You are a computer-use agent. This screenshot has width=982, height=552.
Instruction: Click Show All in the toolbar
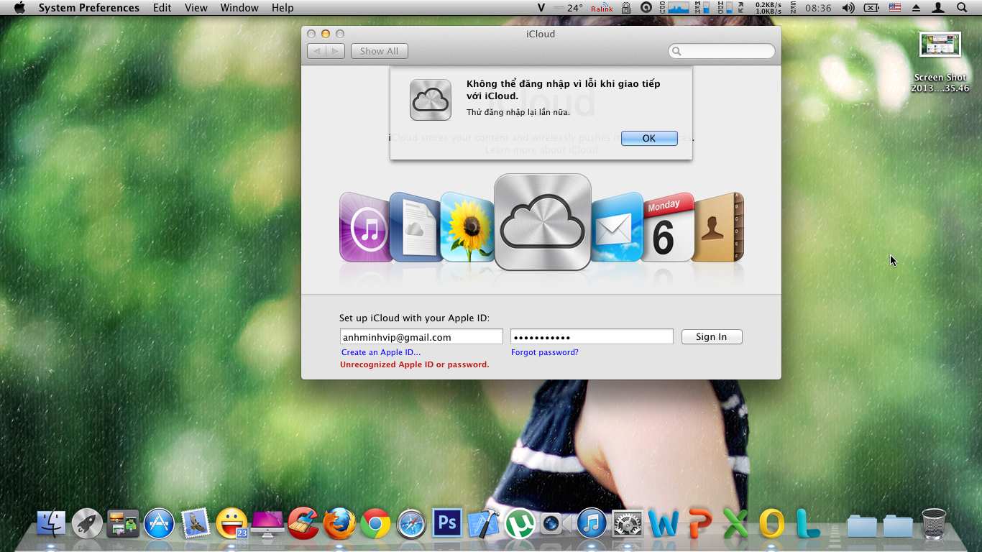(x=380, y=51)
